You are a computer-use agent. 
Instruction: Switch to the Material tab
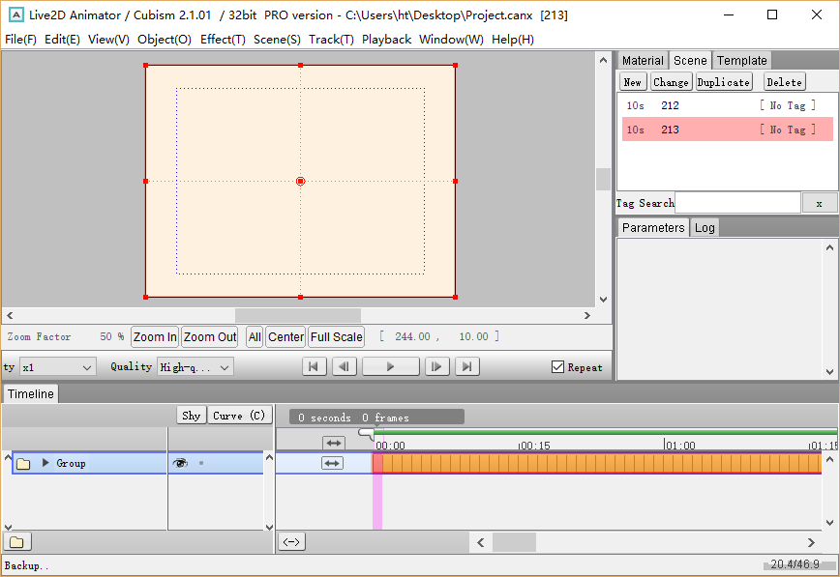643,61
